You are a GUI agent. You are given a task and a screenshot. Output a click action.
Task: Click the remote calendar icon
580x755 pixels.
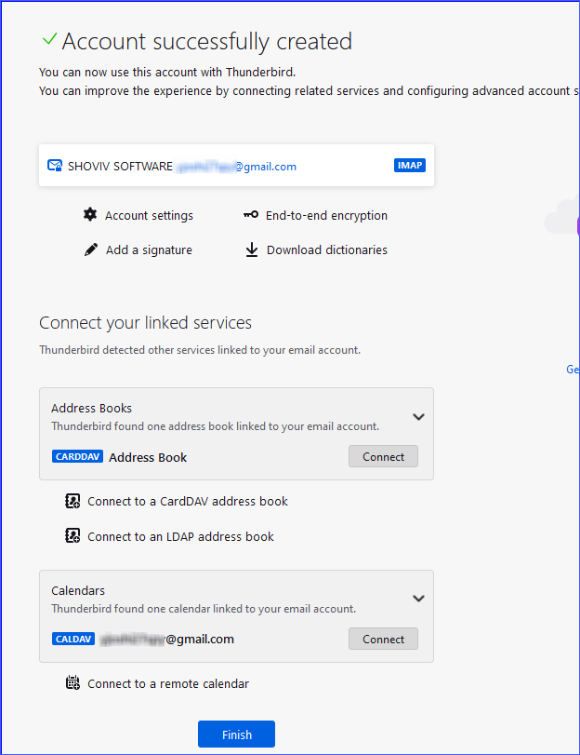72,682
